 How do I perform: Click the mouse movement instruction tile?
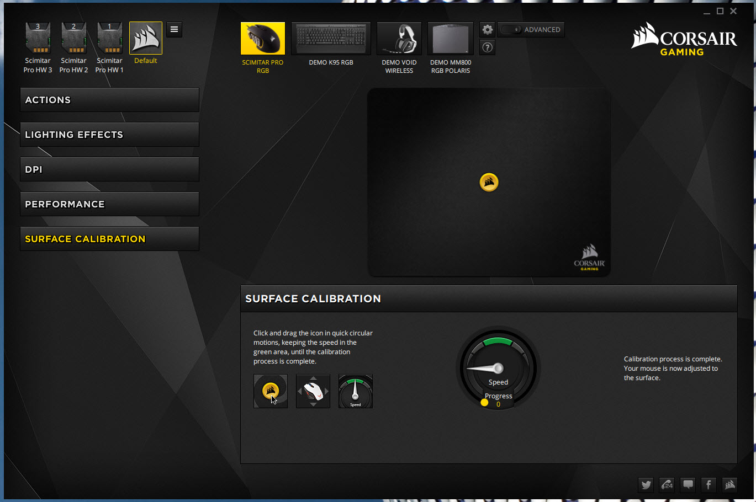point(313,391)
